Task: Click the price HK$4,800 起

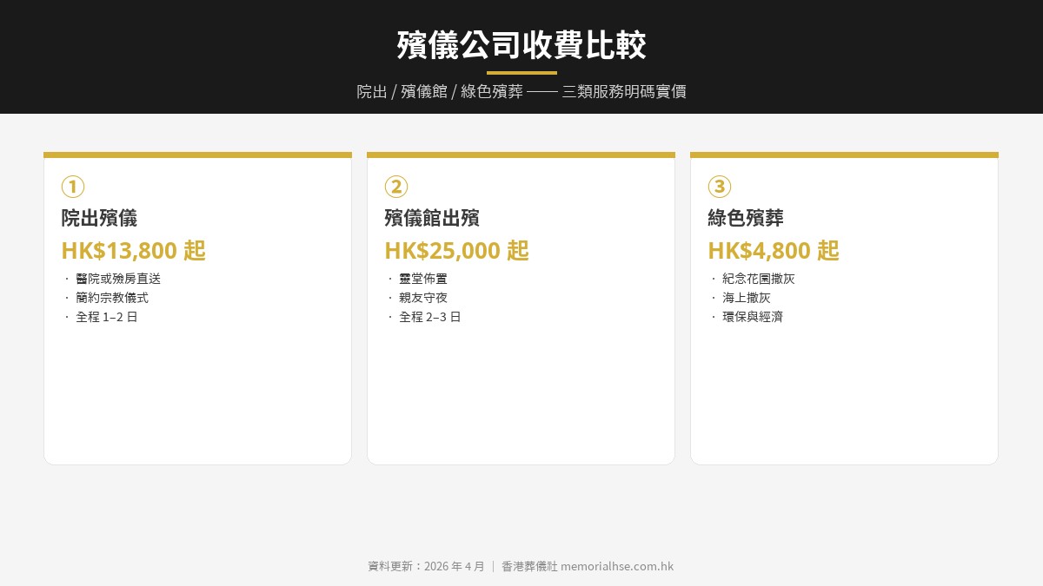Action: coord(774,251)
